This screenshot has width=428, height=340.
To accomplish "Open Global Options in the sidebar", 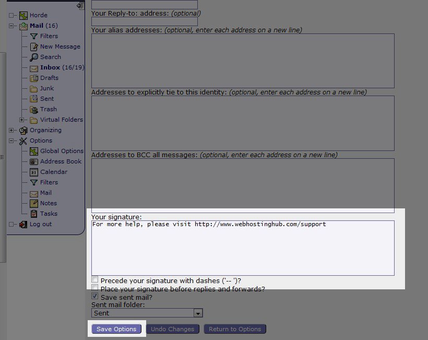I will (62, 151).
